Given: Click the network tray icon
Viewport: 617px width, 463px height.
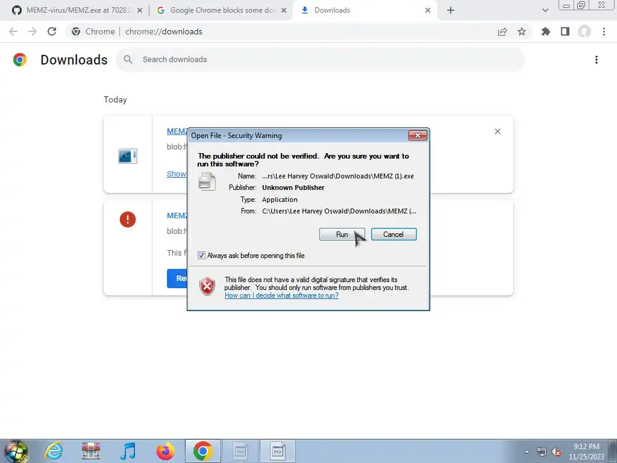Looking at the screenshot, I should pyautogui.click(x=542, y=452).
